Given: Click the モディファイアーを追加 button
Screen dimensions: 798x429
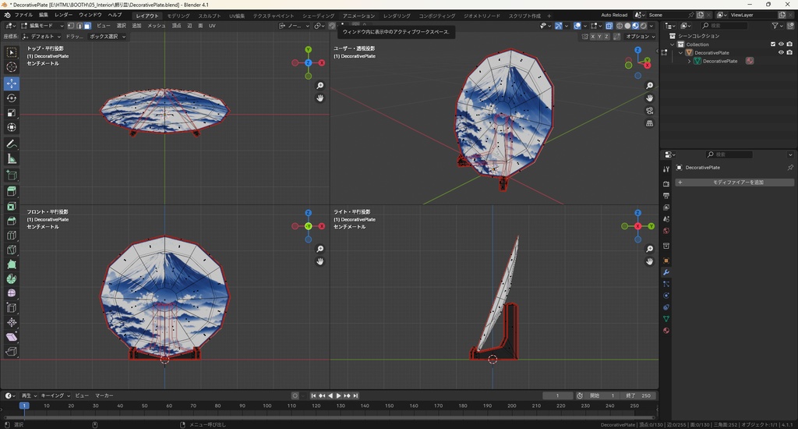Looking at the screenshot, I should click(x=734, y=183).
